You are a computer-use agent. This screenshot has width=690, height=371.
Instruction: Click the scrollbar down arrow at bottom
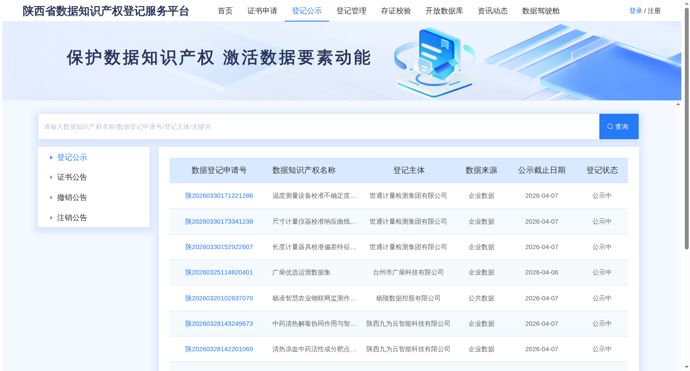[687, 367]
